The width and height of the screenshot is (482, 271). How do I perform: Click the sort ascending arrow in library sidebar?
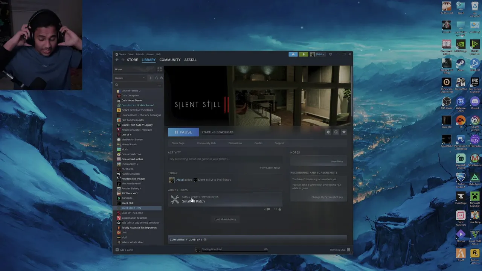coord(151,78)
